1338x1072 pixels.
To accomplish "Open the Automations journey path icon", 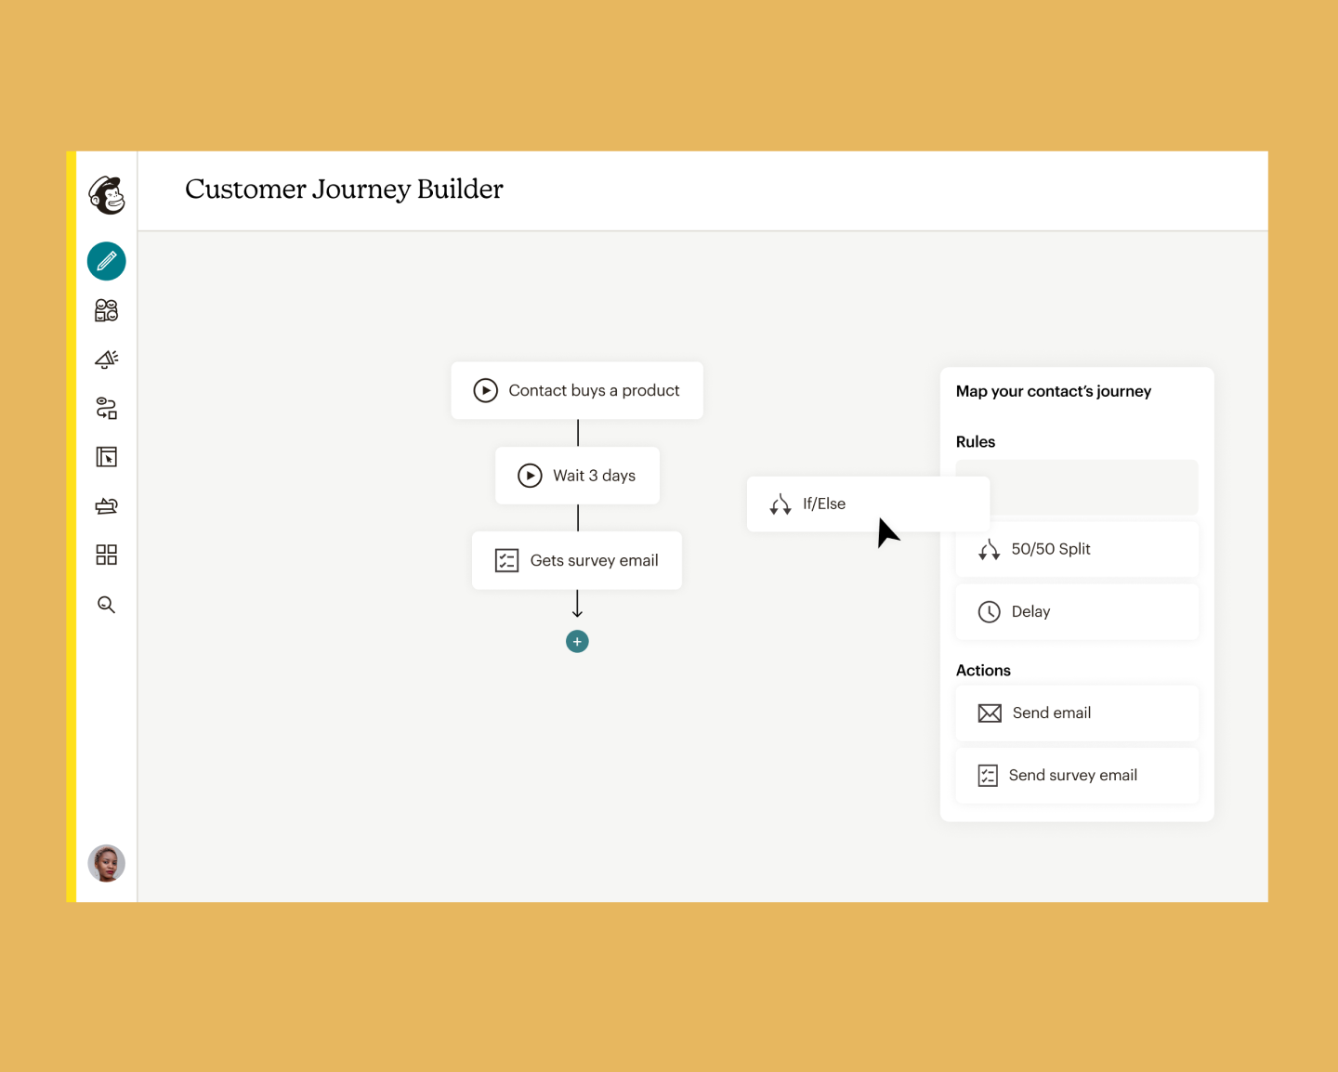I will (x=107, y=409).
